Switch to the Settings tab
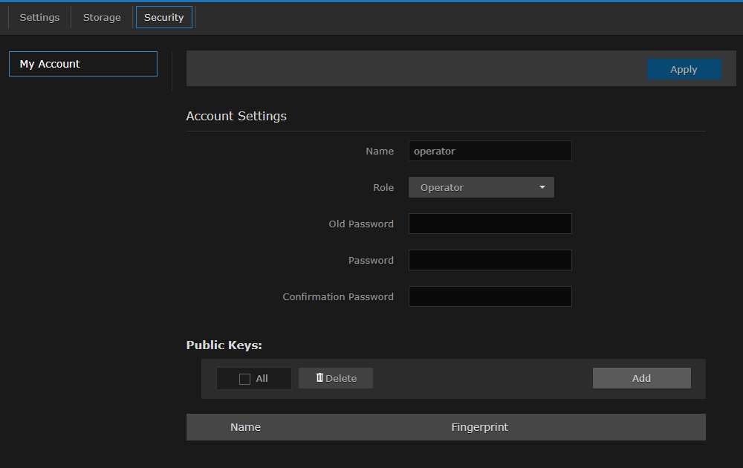Viewport: 743px width, 468px height. [x=39, y=17]
